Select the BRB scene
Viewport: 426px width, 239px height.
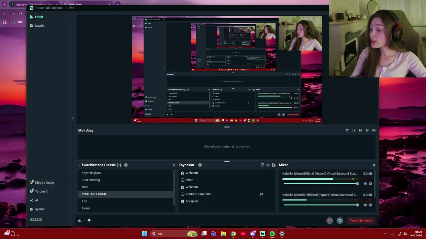(x=126, y=187)
